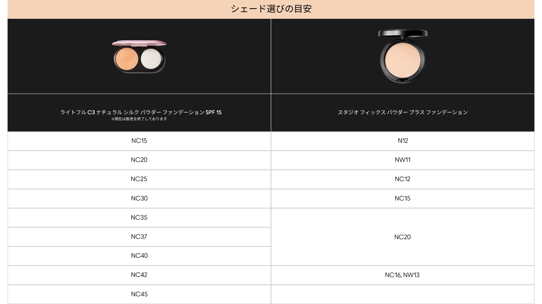The image size is (542, 304).
Task: Click the N12 shade in Studio Fix column
Action: point(403,141)
